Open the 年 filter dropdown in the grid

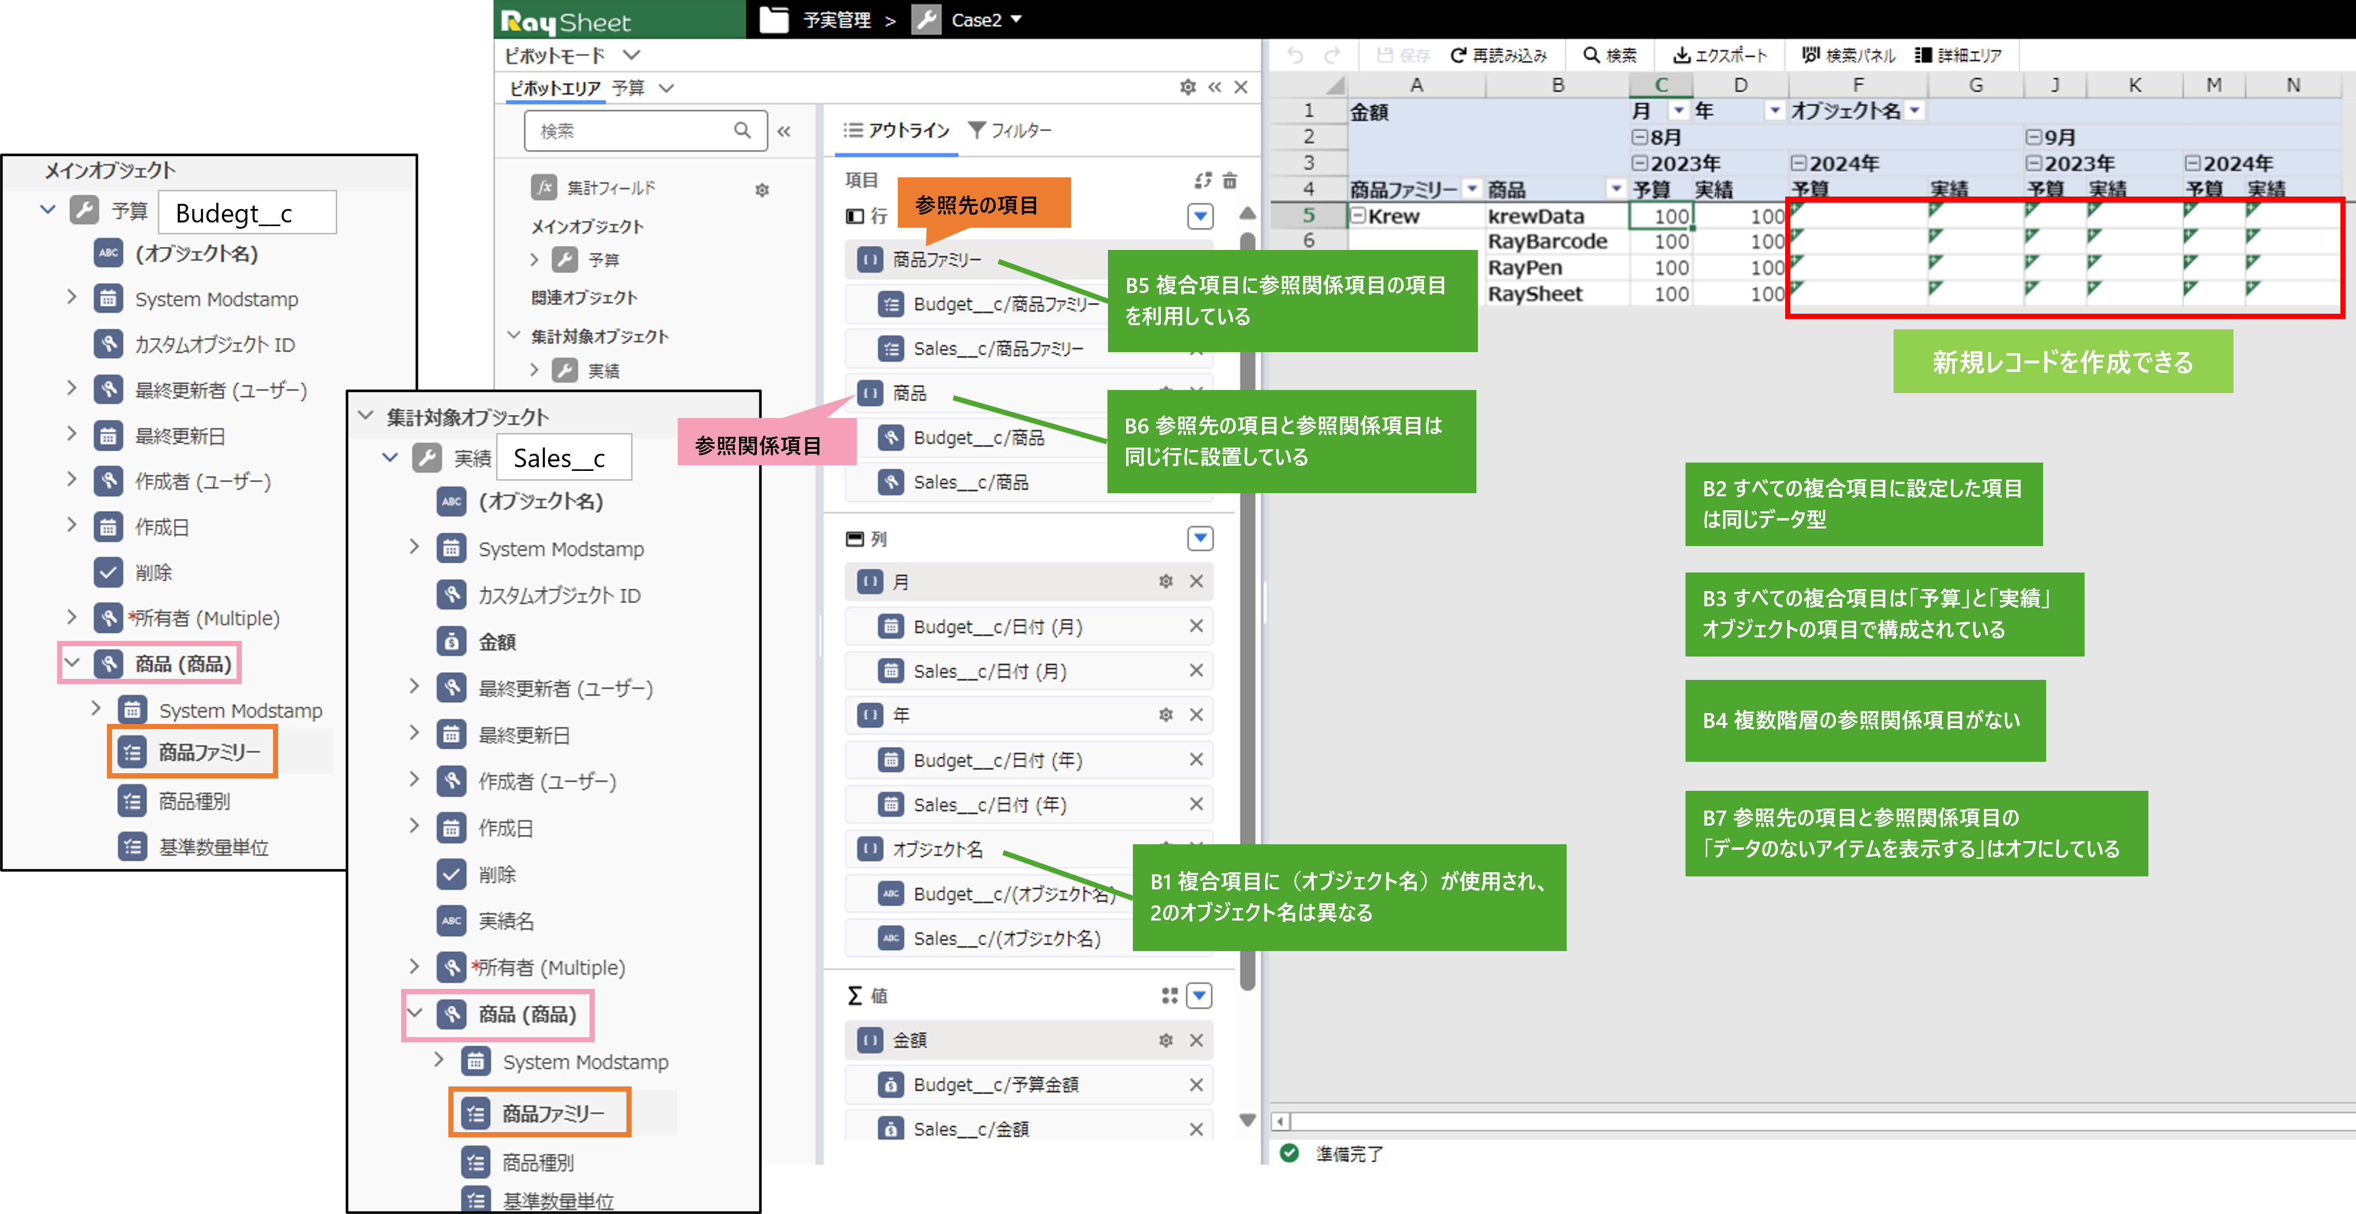(1774, 110)
